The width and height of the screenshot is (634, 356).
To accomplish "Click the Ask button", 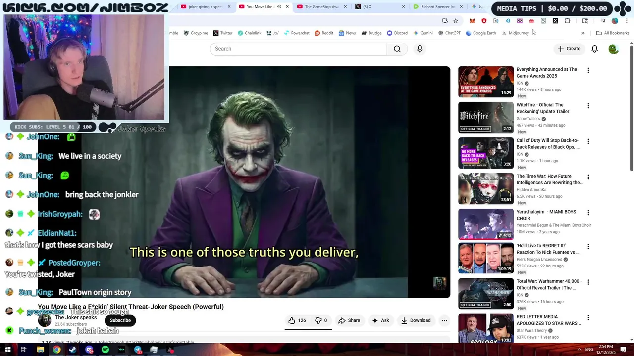I will [380, 320].
